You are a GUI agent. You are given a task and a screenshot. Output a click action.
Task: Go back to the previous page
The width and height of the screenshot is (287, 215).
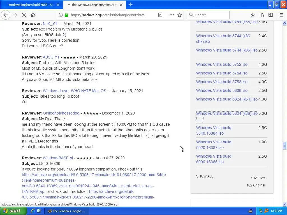pos(6,15)
